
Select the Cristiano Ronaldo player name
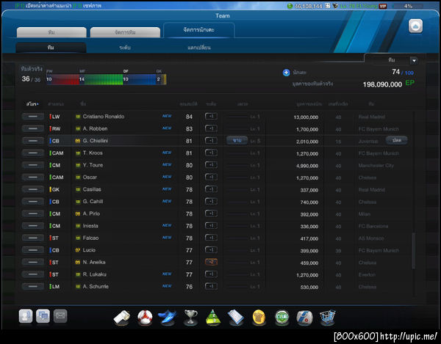(104, 116)
